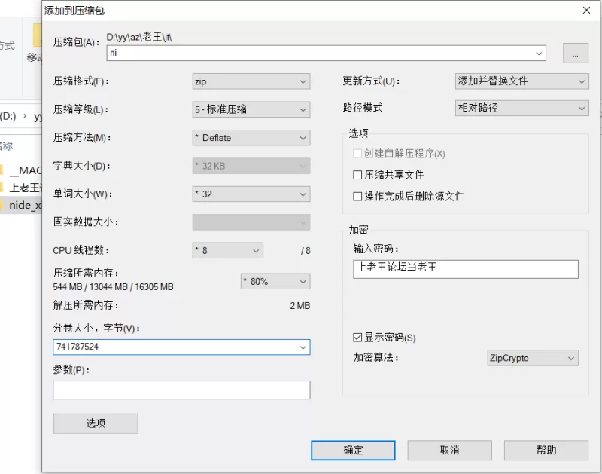602x474 pixels.
Task: Click the decompression memory value '2 MB'
Action: coord(299,306)
